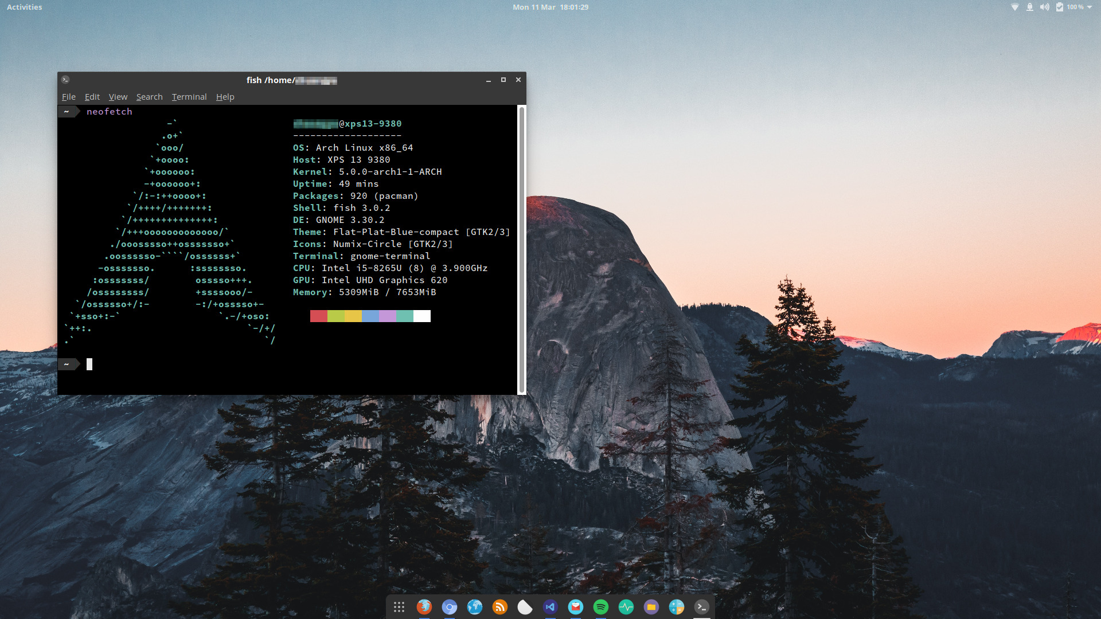
Task: Open the clock and calendar panel
Action: tap(550, 7)
